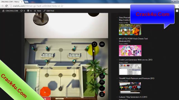This screenshot has height=100, width=179.
Task: Click the Agent 47 piece on the board
Action: tap(60, 89)
